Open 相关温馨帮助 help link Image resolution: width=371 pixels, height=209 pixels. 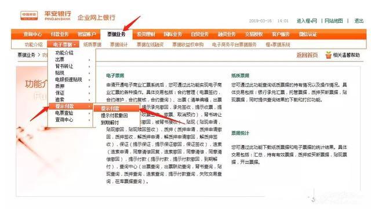[347, 55]
